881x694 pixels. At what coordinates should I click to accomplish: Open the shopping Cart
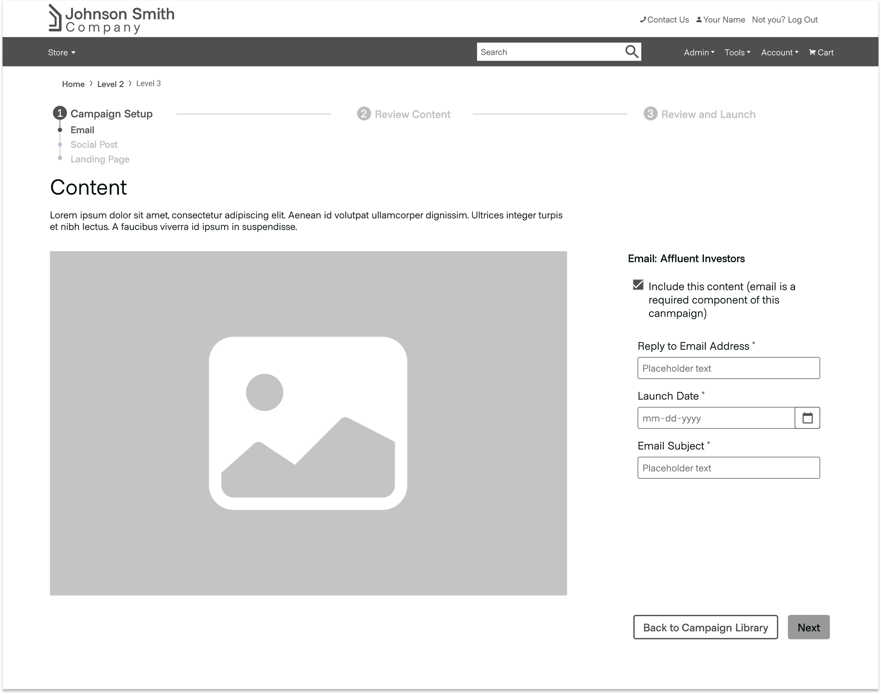[x=821, y=52]
